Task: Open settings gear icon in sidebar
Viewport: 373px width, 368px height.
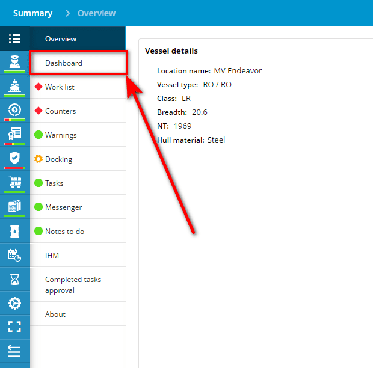Action: coord(14,303)
